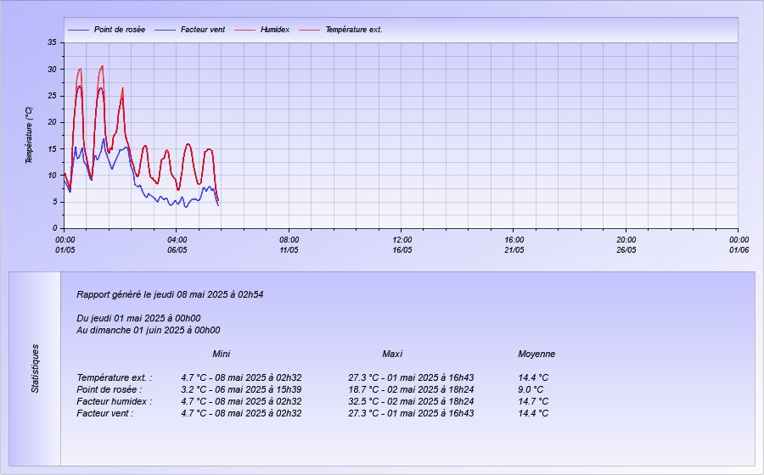764x475 pixels.
Task: Click the "Température ext. :" row label
Action: pyautogui.click(x=114, y=377)
